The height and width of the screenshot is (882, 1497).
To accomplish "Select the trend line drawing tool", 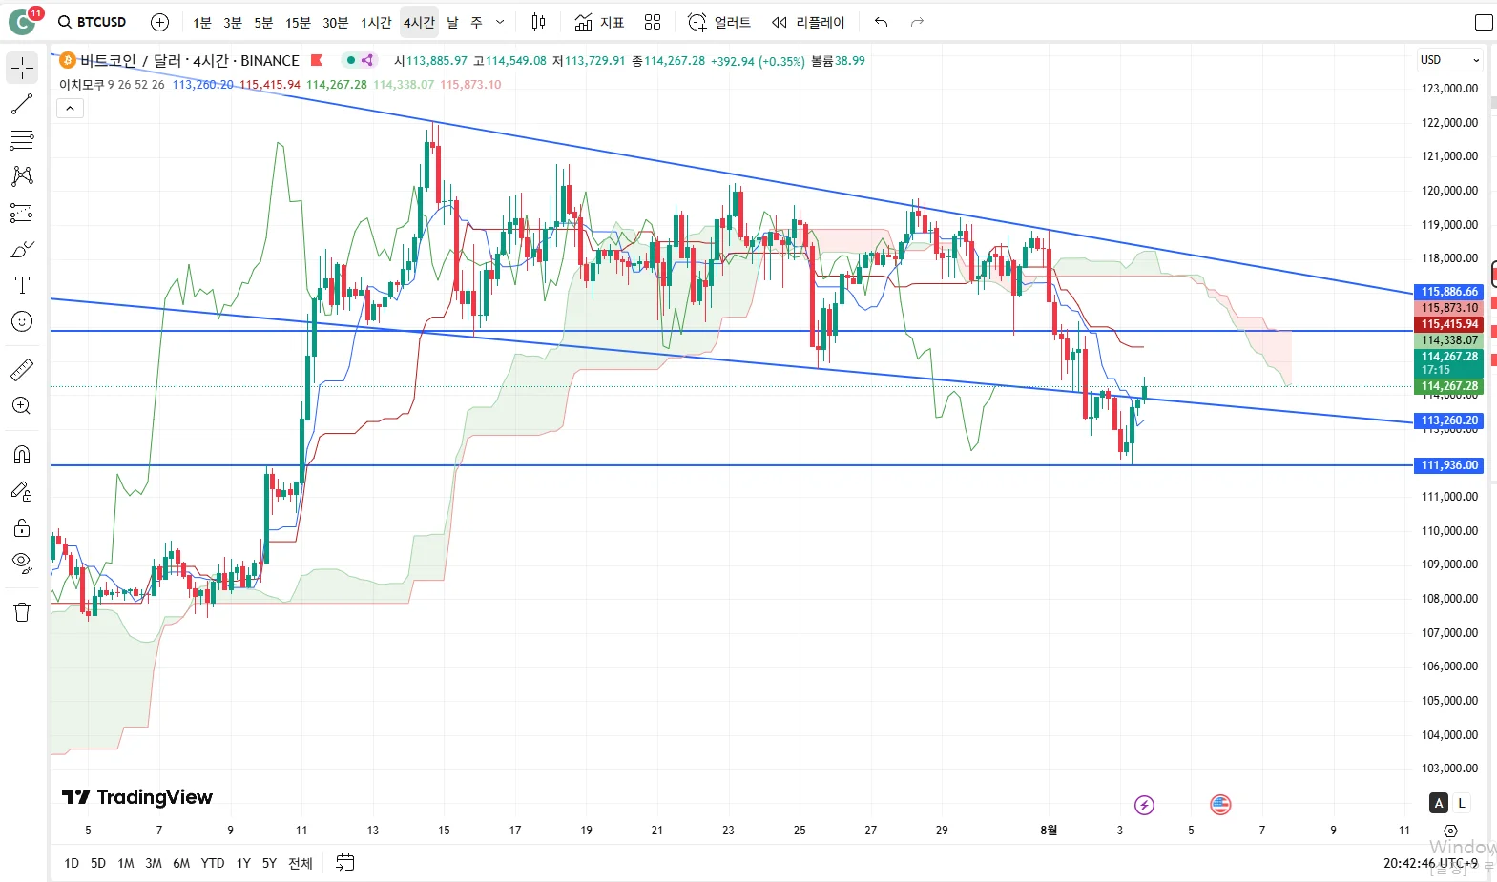I will pos(22,104).
